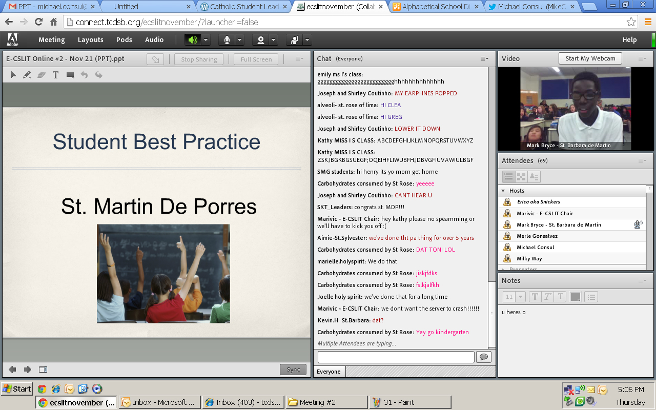Go to next slide arrow
The image size is (656, 410).
[x=28, y=370]
